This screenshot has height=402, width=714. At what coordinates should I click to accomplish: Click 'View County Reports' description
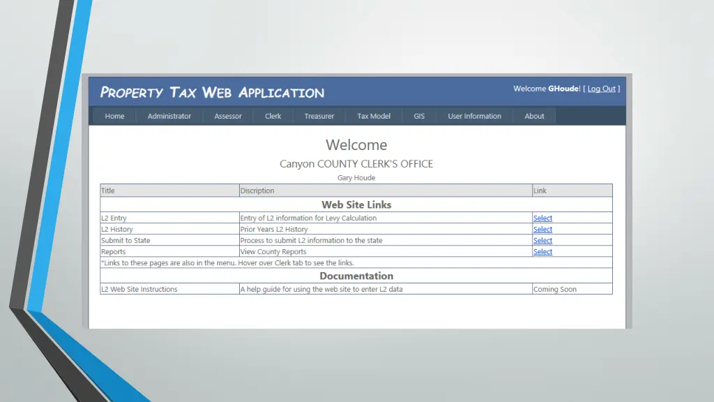click(273, 251)
